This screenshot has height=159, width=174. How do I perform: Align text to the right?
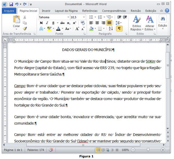pos(103,23)
